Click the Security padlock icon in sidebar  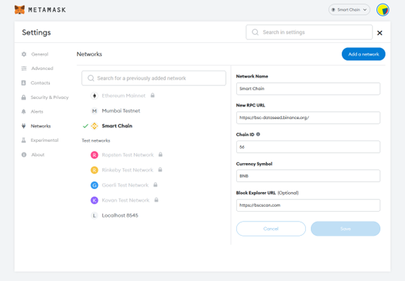point(23,97)
